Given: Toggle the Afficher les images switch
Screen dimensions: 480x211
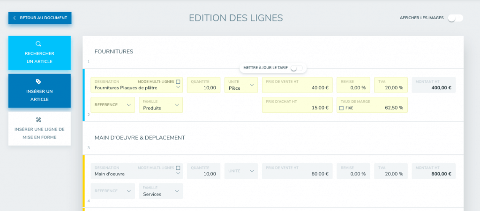Looking at the screenshot, I should (455, 18).
